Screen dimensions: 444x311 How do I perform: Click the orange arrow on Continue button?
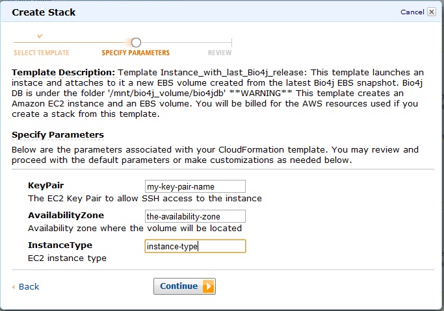click(209, 286)
